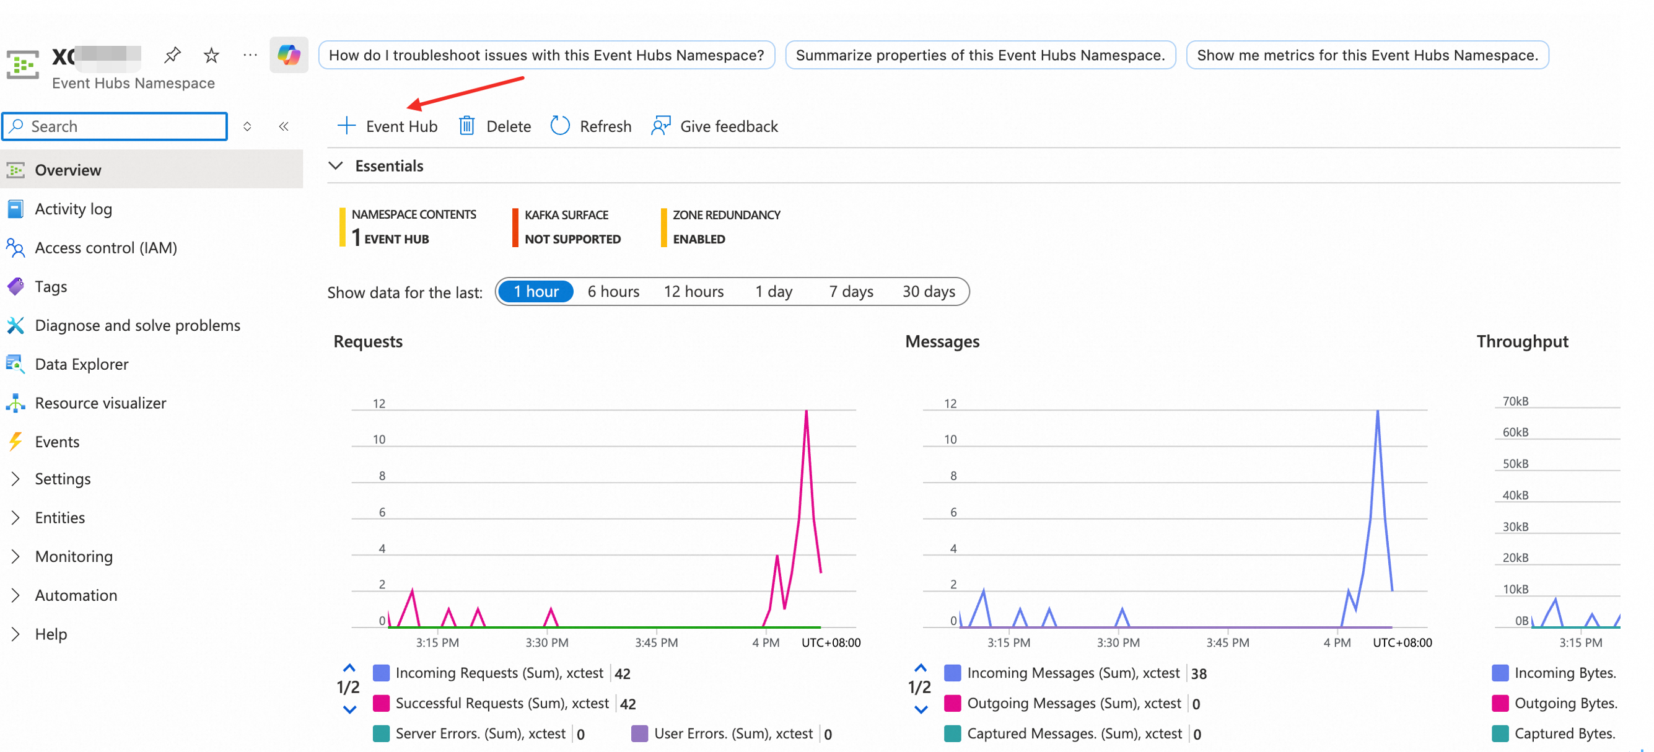Open the Copilot assistant icon
The image size is (1654, 752).
[289, 55]
